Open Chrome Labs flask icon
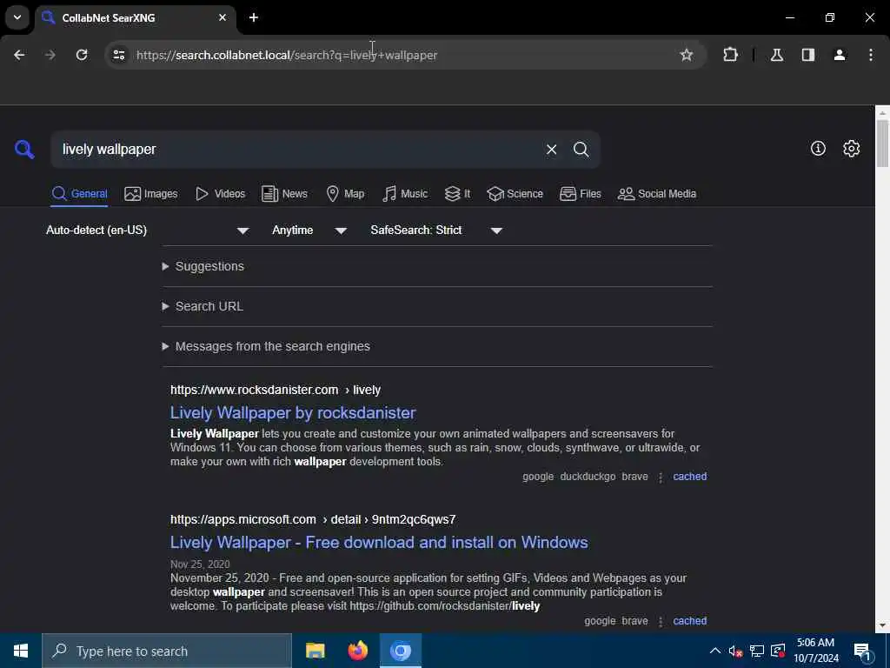The width and height of the screenshot is (890, 668). [776, 55]
